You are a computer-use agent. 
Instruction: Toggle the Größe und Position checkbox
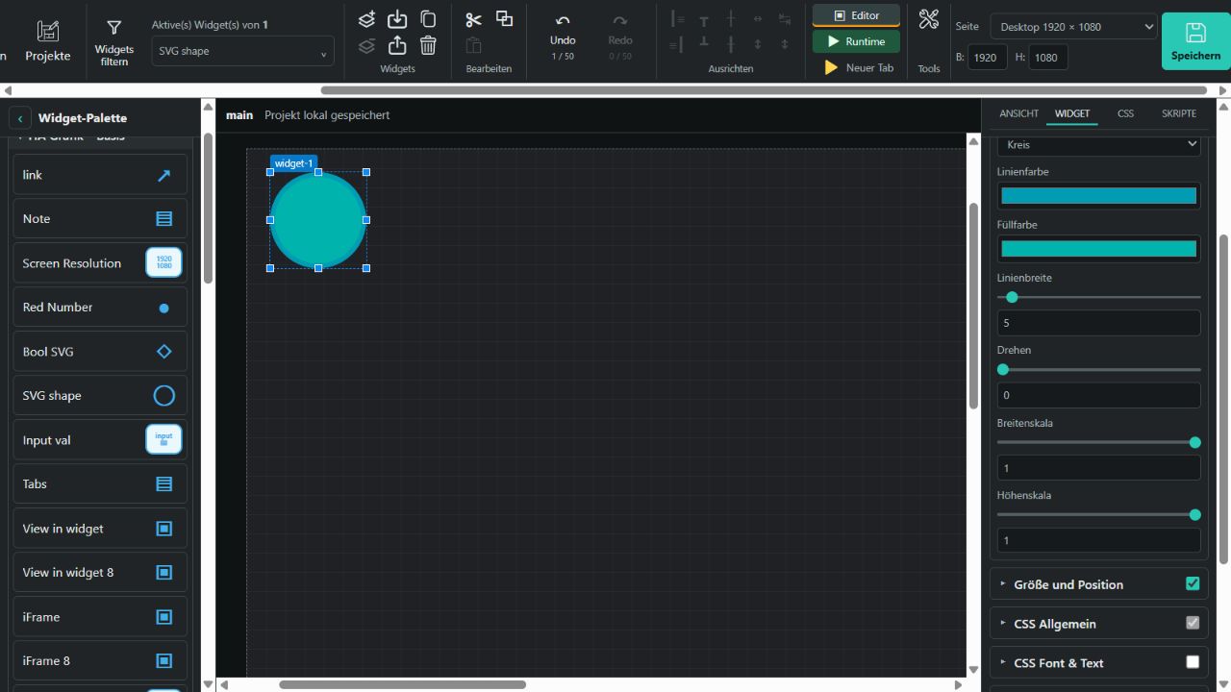pyautogui.click(x=1193, y=583)
